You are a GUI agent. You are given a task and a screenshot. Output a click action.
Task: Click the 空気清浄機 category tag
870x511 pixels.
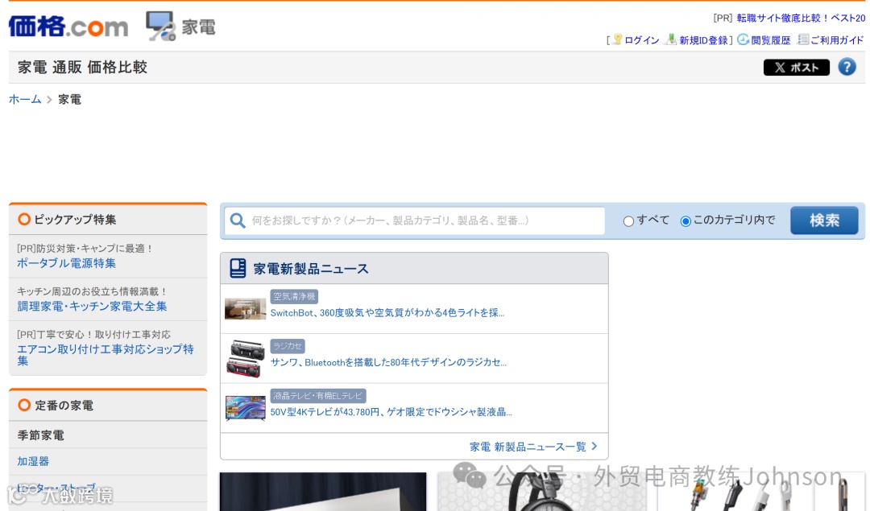294,296
